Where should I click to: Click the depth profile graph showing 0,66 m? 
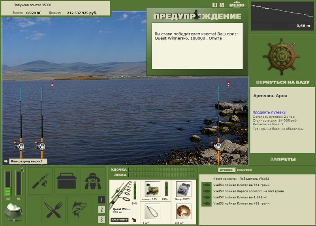coord(282,16)
